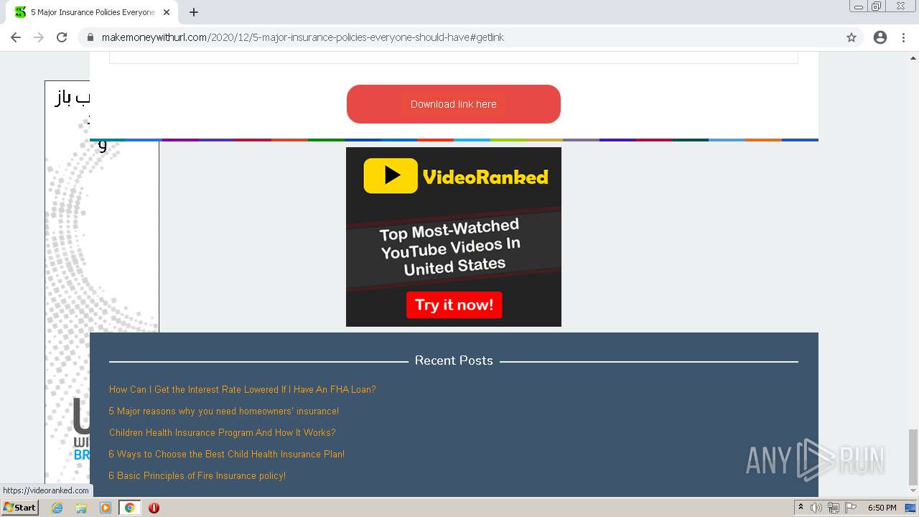
Task: Show hidden system tray icons
Action: (801, 508)
